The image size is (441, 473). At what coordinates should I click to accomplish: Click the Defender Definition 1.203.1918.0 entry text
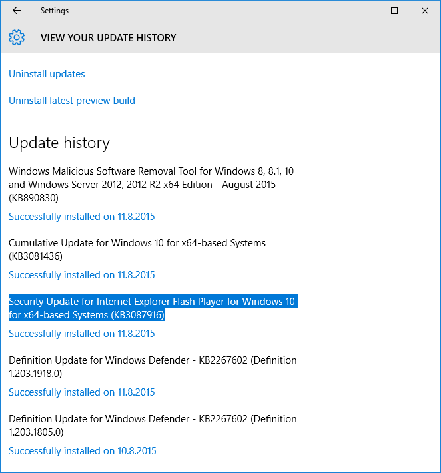[153, 367]
